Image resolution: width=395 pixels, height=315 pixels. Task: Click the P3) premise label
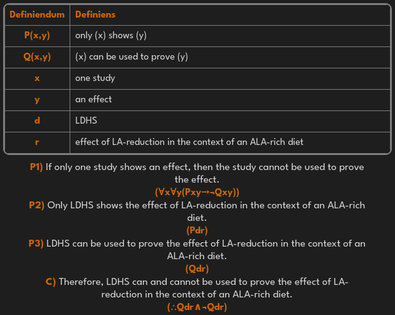coord(36,243)
